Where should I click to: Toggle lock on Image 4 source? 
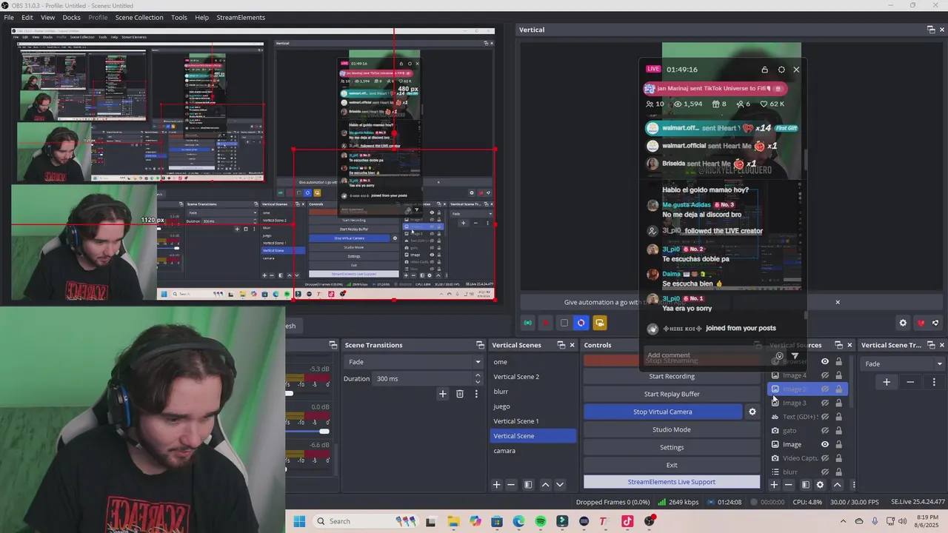tap(838, 375)
